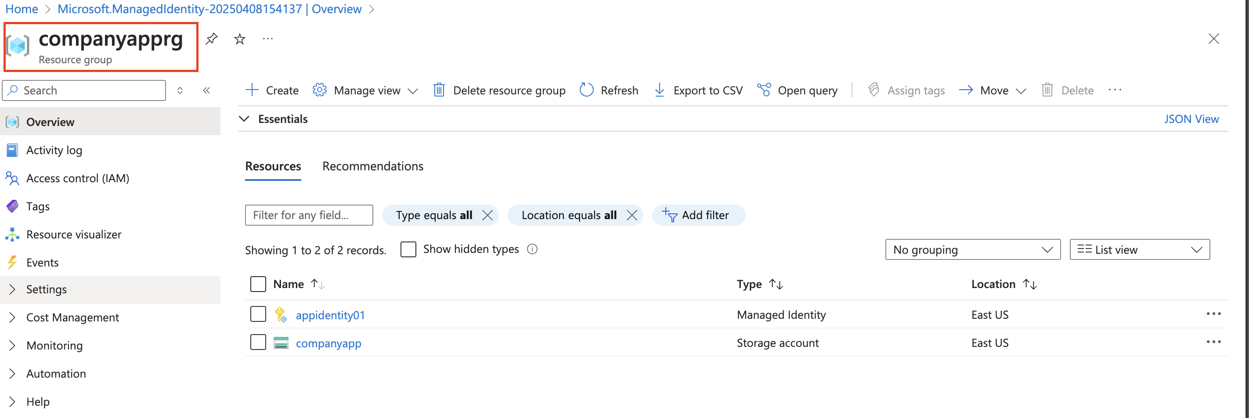Open the List view dropdown

(x=1139, y=249)
